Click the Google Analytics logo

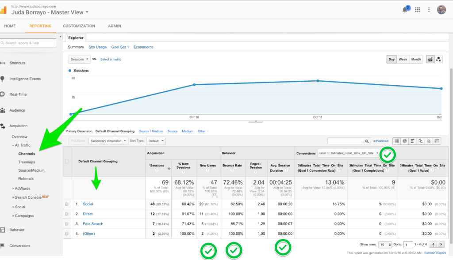pyautogui.click(x=3, y=10)
